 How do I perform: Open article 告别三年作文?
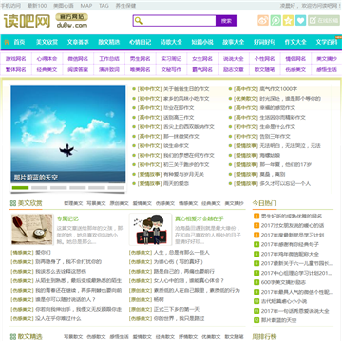point(275,137)
